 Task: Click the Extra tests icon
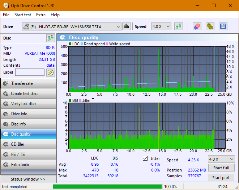click(x=6, y=165)
